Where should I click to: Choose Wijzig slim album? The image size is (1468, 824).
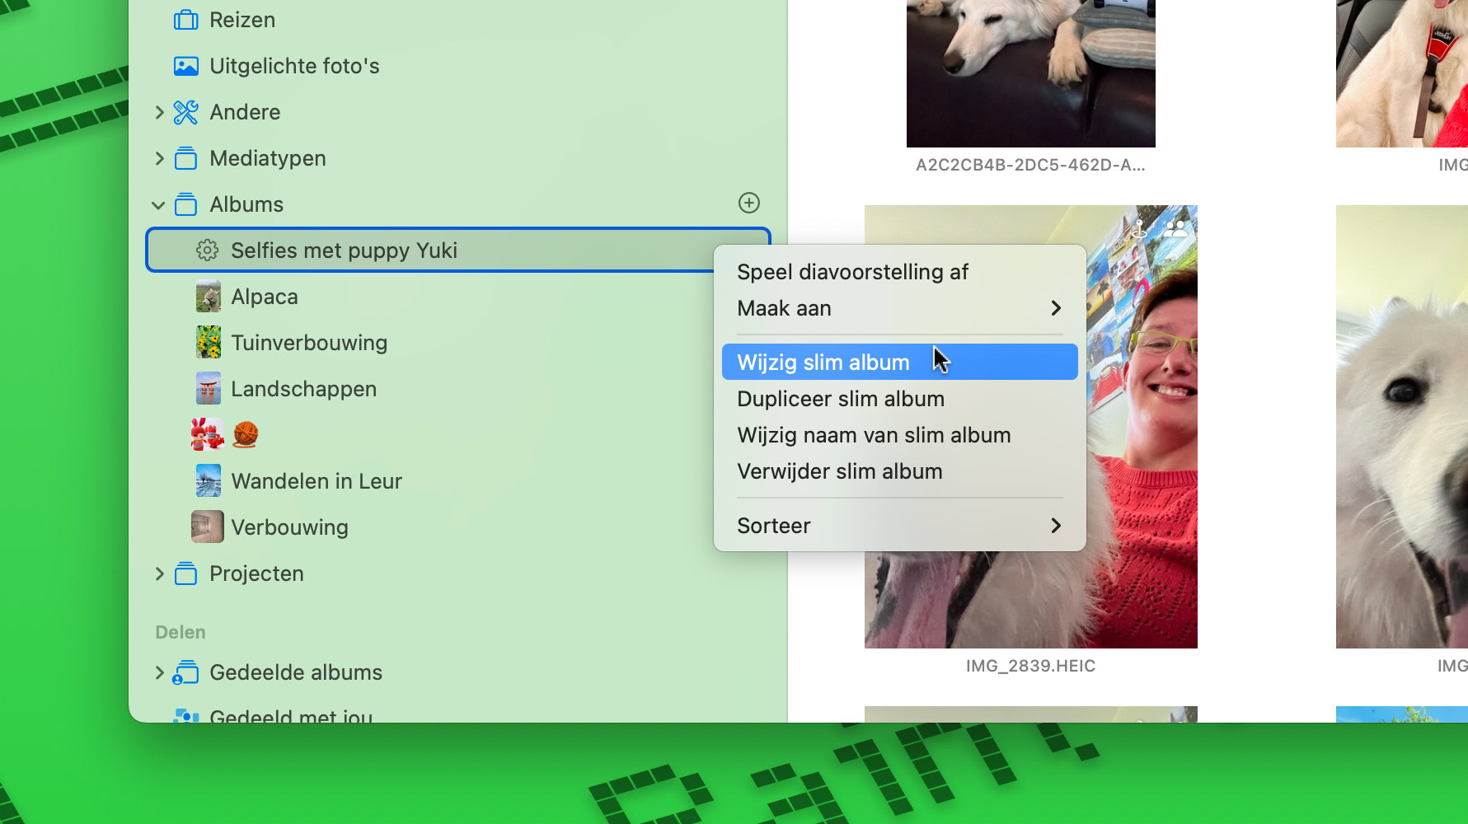824,363
